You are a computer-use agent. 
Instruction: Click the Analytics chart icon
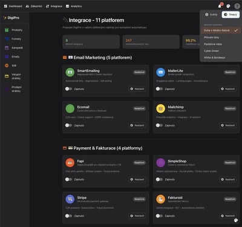68,6
